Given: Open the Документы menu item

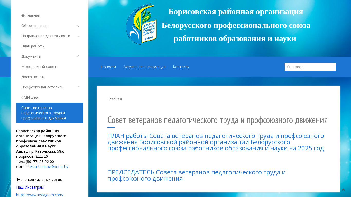Looking at the screenshot, I should click(x=50, y=56).
